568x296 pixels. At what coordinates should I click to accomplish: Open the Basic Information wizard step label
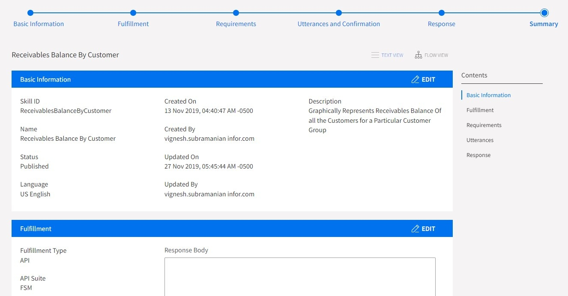[39, 24]
